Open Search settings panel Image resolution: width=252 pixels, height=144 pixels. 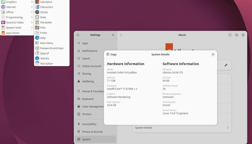coord(89,58)
